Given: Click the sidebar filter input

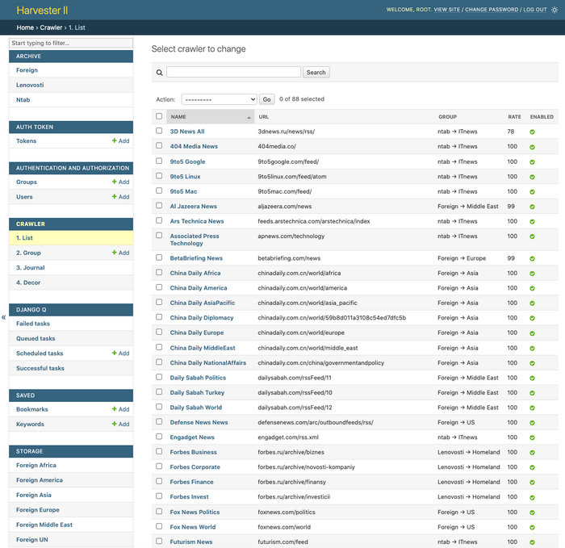Looking at the screenshot, I should click(x=71, y=43).
